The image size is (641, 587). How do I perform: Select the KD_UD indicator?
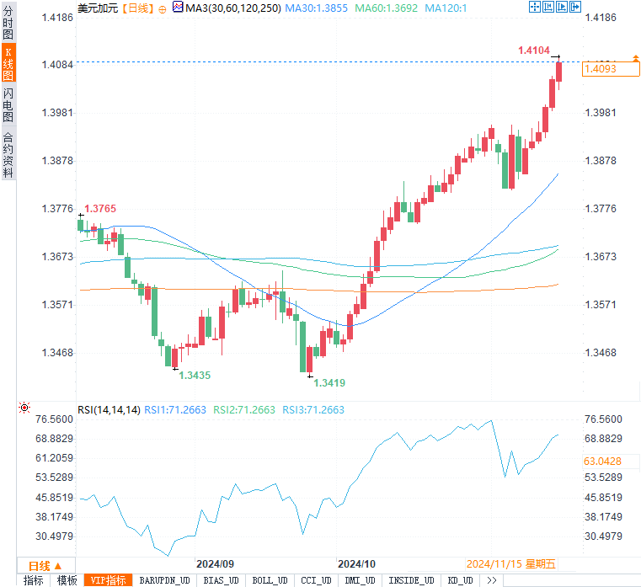click(459, 580)
